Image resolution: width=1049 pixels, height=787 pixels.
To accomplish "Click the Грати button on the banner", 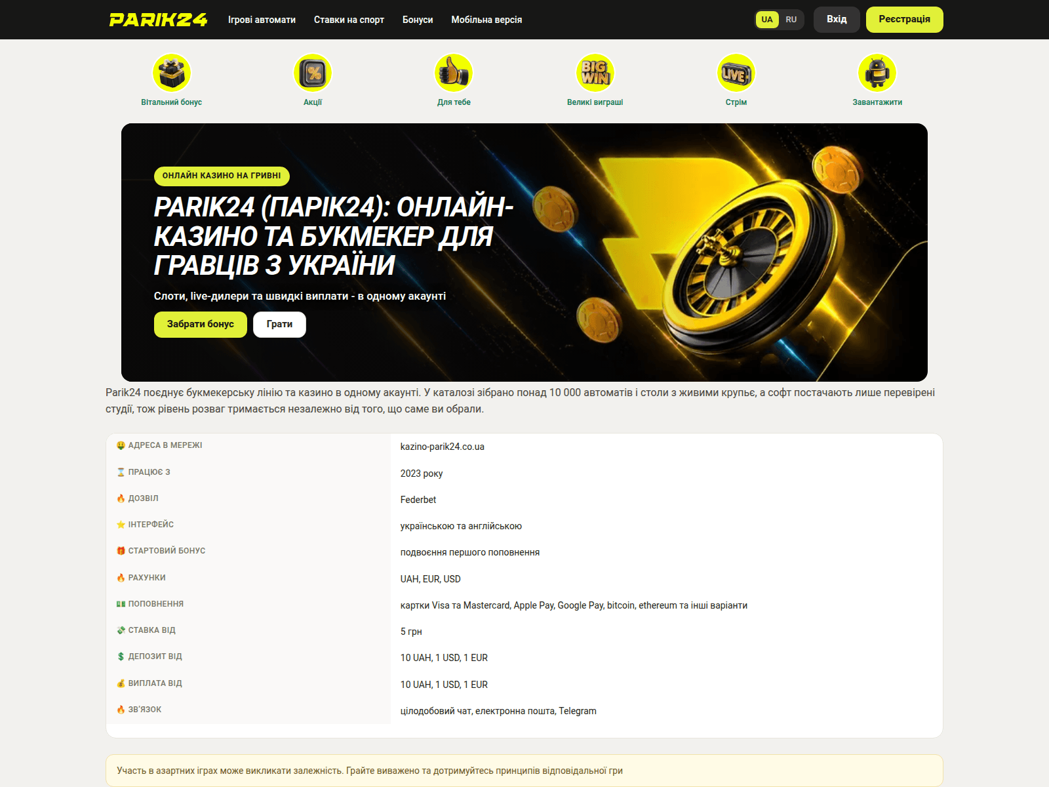I will point(279,325).
